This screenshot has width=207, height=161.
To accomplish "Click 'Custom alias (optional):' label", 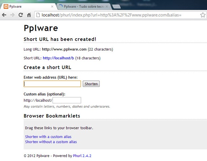I will [x=45, y=94].
